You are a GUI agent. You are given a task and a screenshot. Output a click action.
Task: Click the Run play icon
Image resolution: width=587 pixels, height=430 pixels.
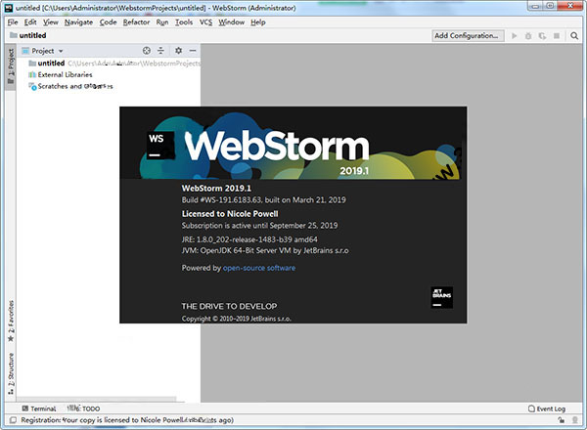coord(515,36)
